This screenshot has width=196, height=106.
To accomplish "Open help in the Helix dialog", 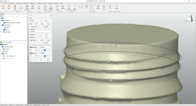I will [x=31, y=60].
